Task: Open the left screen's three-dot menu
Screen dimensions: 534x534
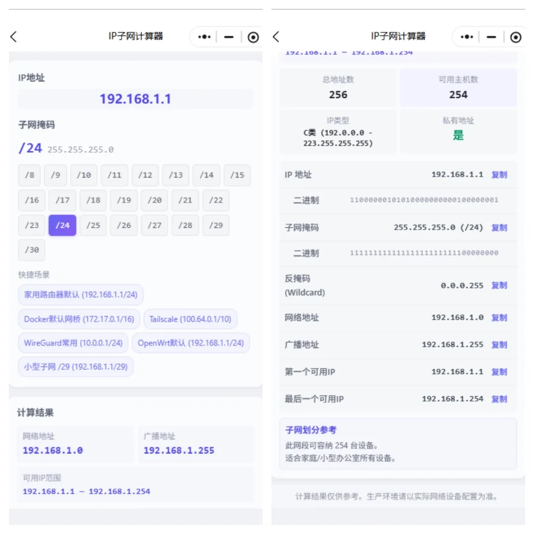Action: coord(204,37)
